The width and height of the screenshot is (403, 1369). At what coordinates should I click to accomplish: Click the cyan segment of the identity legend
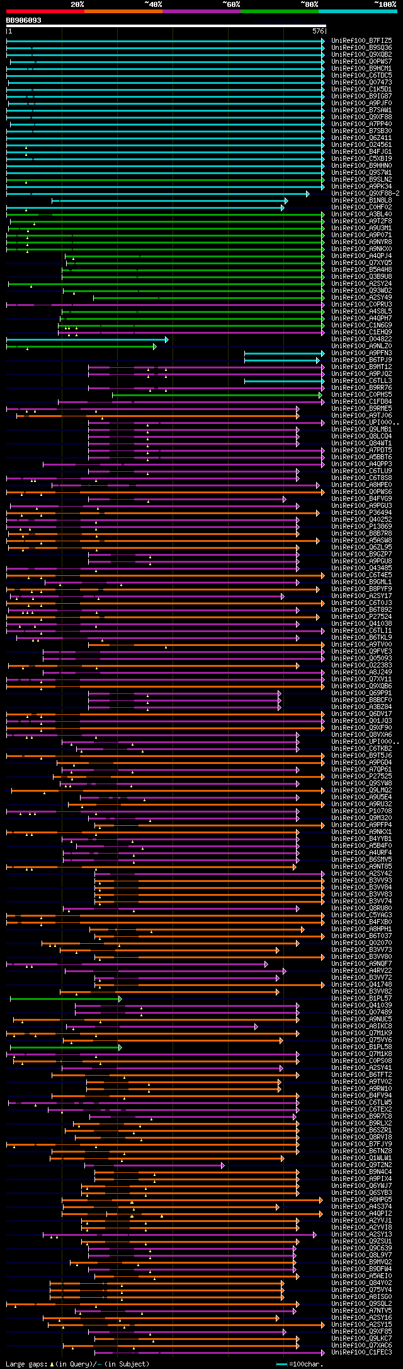pos(358,11)
